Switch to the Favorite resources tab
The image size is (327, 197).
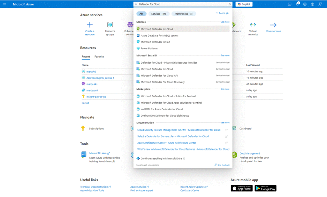click(x=99, y=57)
